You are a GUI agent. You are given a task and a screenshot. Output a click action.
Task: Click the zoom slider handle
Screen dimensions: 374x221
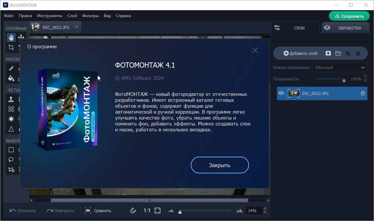[180, 212]
